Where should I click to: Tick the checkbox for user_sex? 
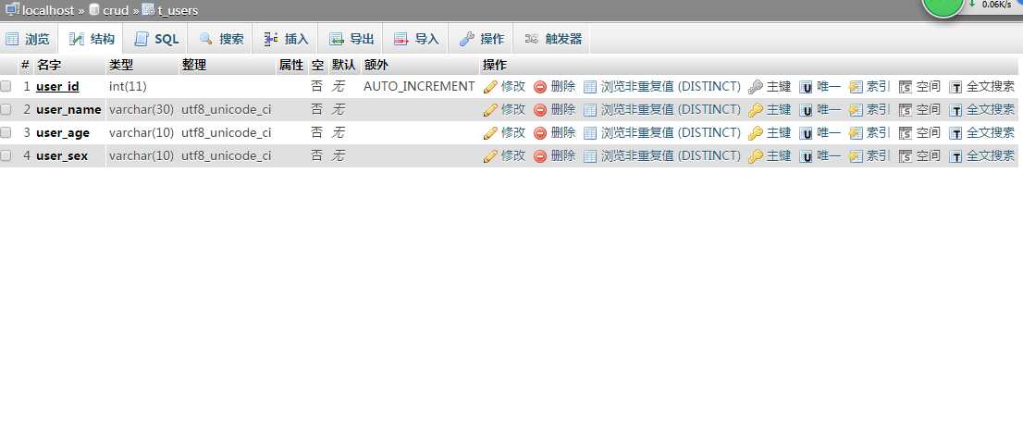pos(6,155)
